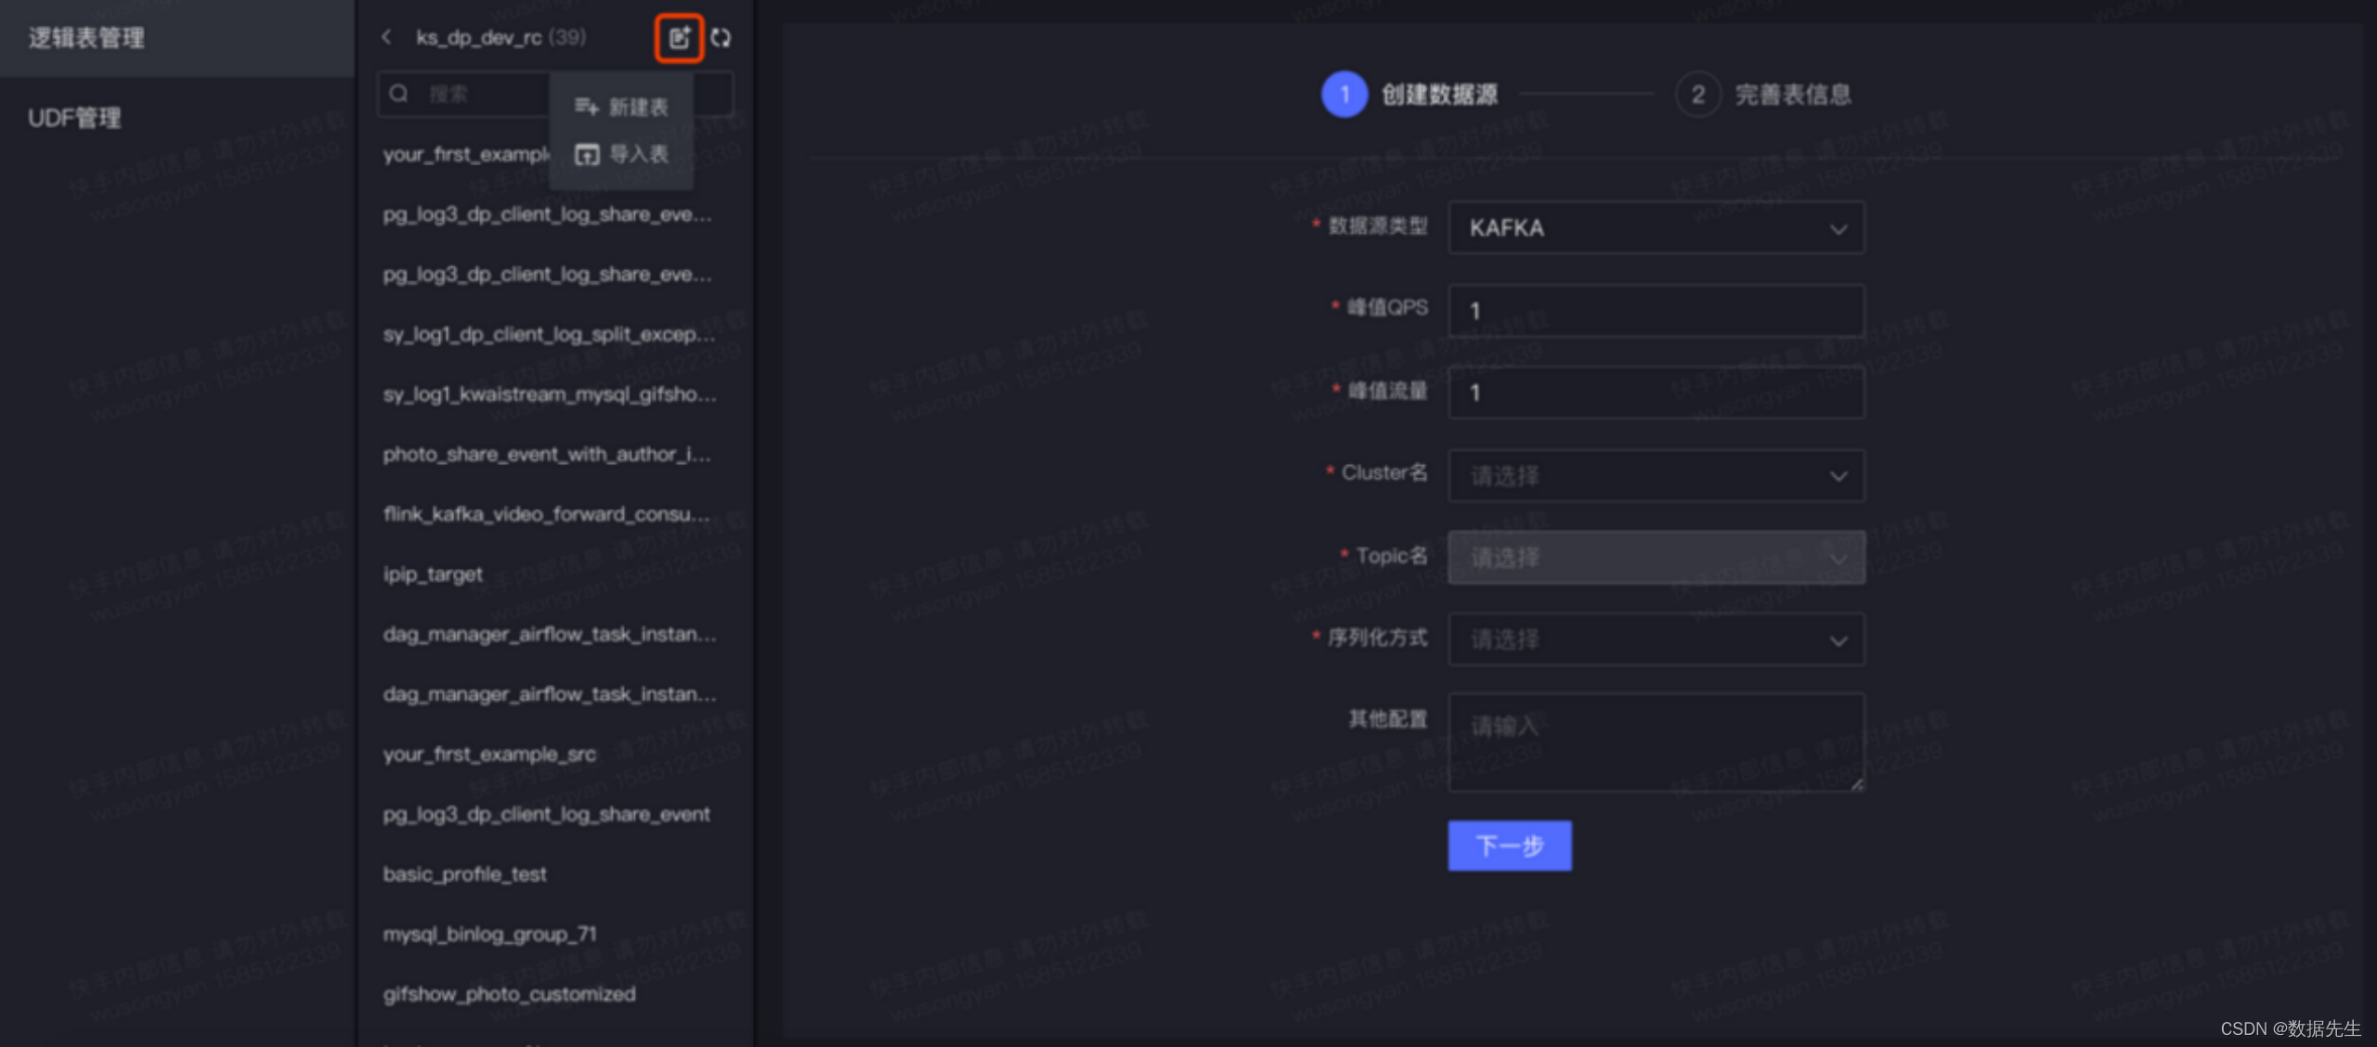Expand the 序列化方式 dropdown
The height and width of the screenshot is (1047, 2377).
pyautogui.click(x=1656, y=640)
